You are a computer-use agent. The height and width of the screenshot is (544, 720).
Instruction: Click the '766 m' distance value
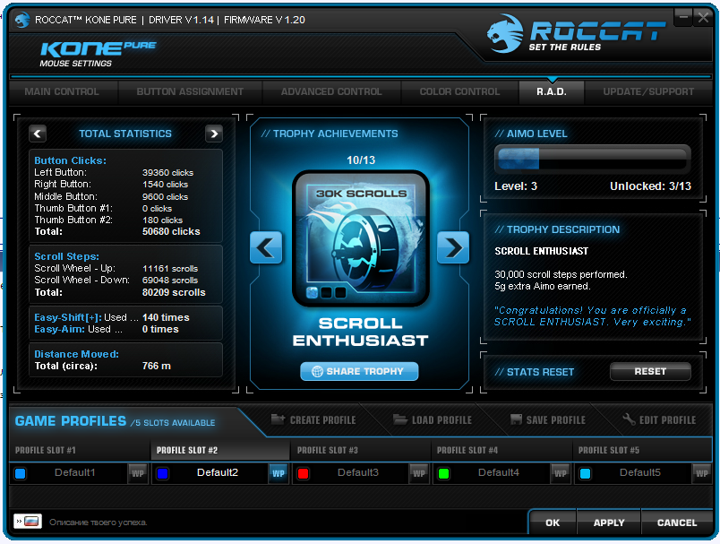point(157,366)
